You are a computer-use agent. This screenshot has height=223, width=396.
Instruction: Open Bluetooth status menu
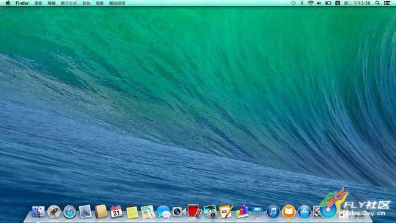pyautogui.click(x=302, y=3)
